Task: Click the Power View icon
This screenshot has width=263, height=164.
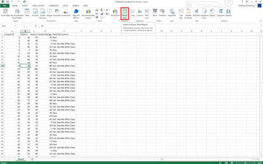Action: click(125, 14)
